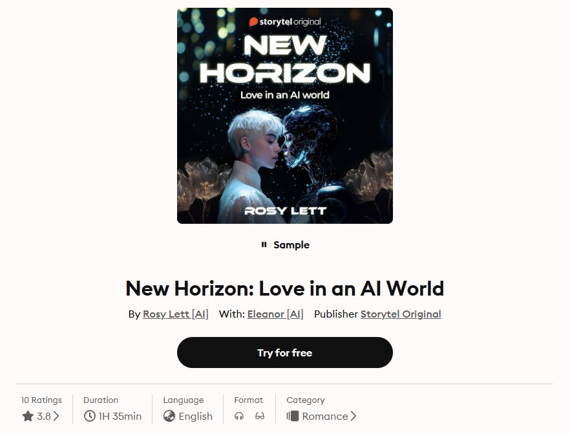
Task: Click the star rating icon
Action: 28,416
